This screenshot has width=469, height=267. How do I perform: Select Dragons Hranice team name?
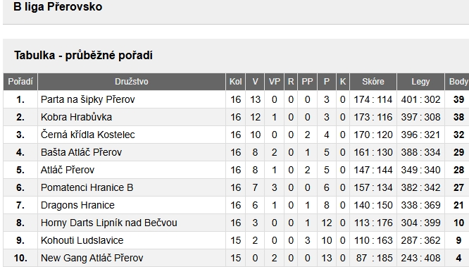[77, 205]
